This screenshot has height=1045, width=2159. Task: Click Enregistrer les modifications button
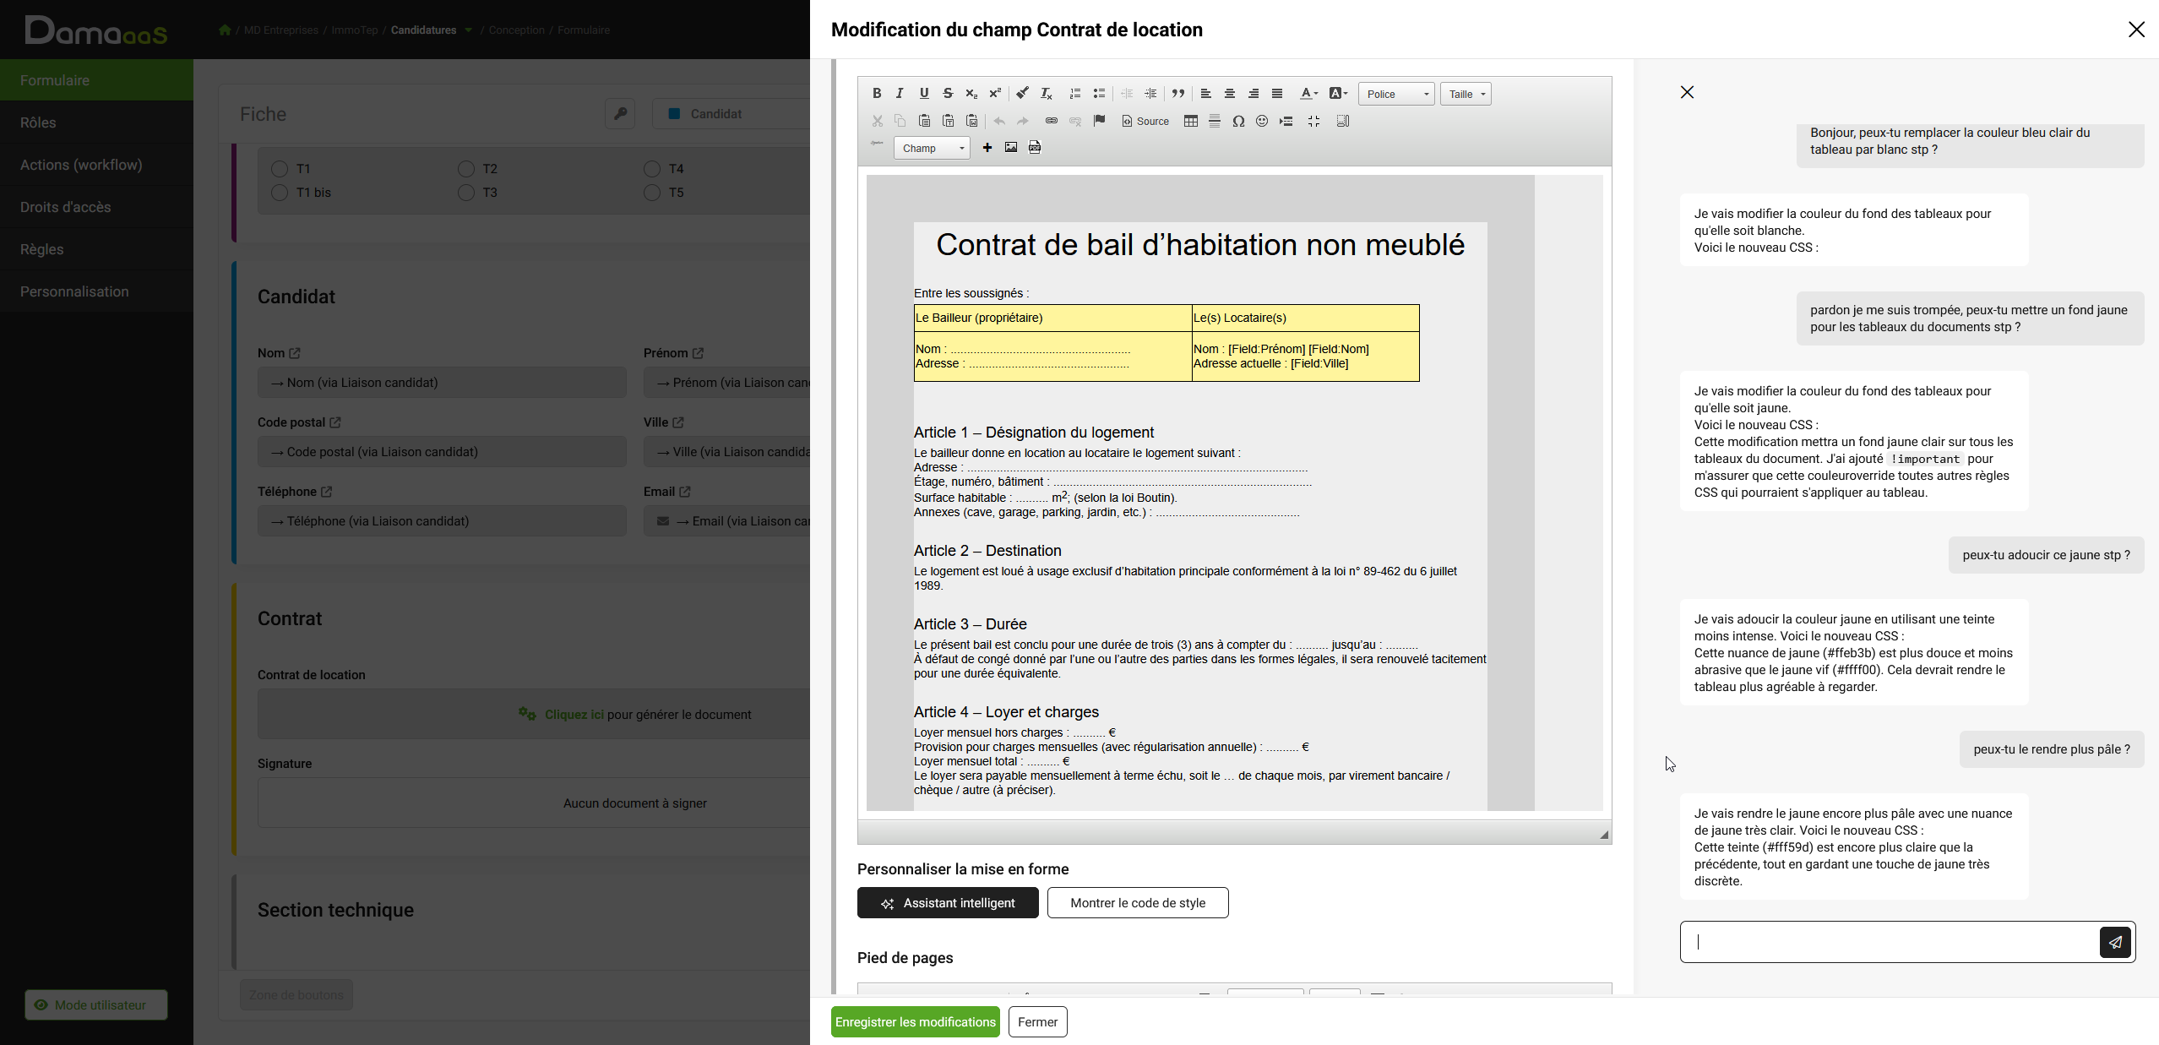(915, 1022)
